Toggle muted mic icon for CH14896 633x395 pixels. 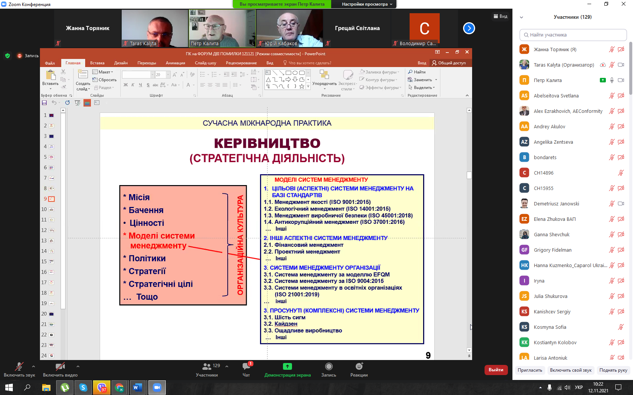click(x=621, y=173)
